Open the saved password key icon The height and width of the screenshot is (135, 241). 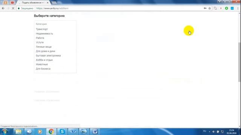pyautogui.click(x=205, y=8)
